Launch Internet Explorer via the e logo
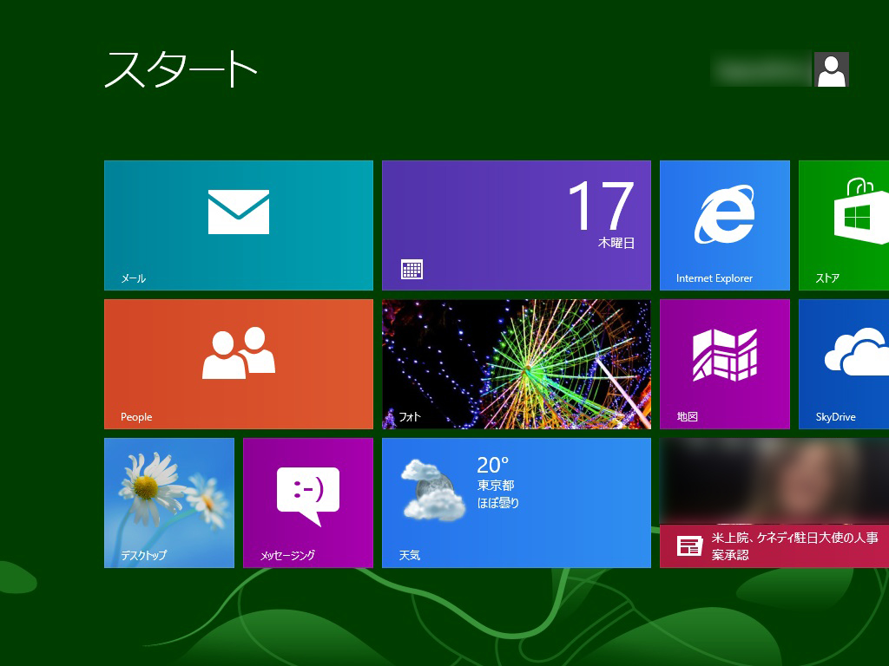The width and height of the screenshot is (889, 666). pyautogui.click(x=725, y=214)
